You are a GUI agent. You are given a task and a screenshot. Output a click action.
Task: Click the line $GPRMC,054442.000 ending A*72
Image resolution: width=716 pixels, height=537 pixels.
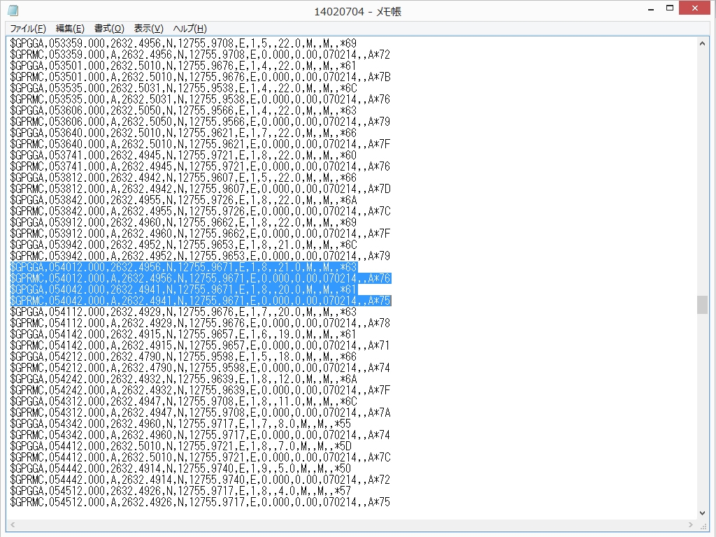point(200,480)
